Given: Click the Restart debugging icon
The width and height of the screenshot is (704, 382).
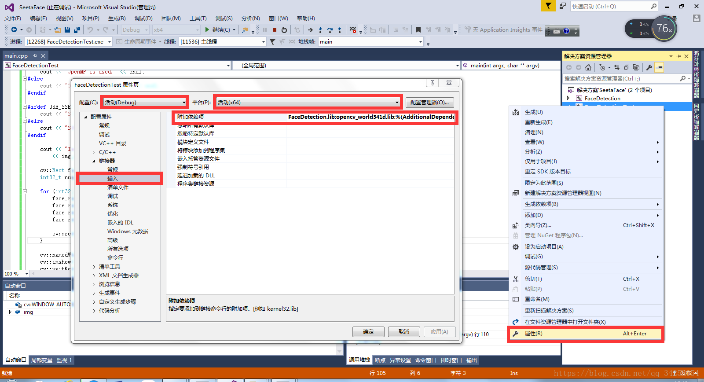Looking at the screenshot, I should 284,30.
